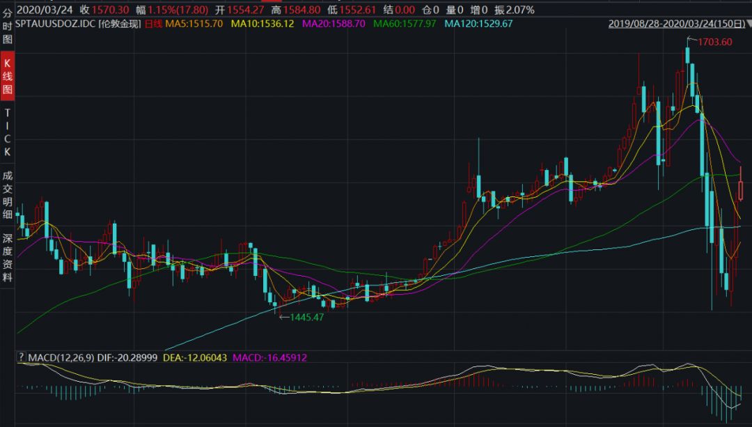The width and height of the screenshot is (752, 427).
Task: Select the MA60 moving average label
Action: point(405,24)
